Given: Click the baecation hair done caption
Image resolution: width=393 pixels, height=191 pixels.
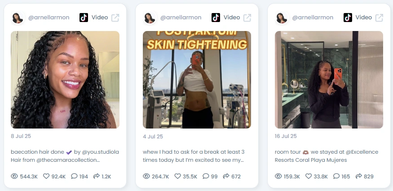Looking at the screenshot, I should (x=65, y=156).
